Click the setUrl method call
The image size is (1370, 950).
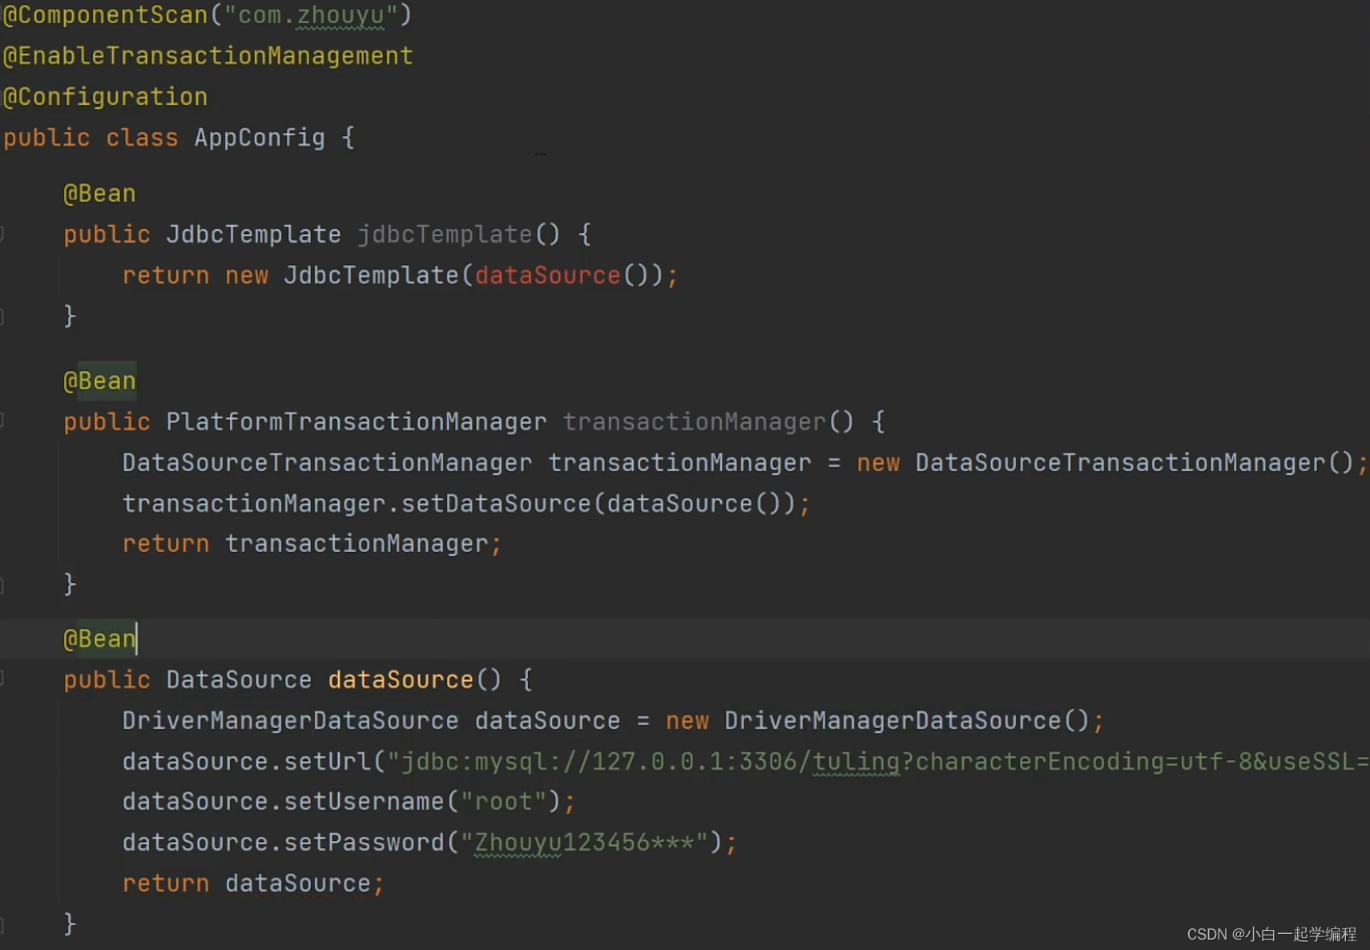327,762
